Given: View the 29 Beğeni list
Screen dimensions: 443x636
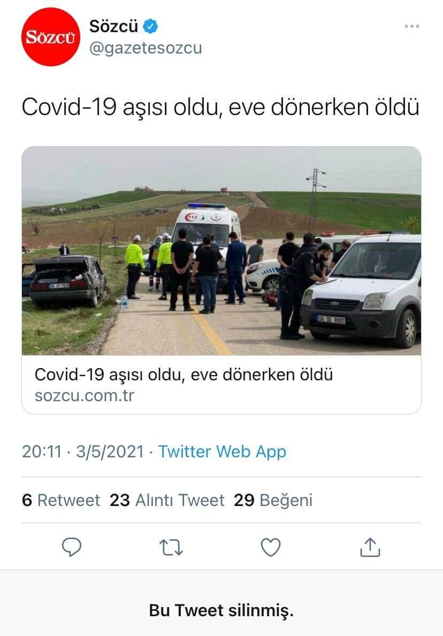Looking at the screenshot, I should tap(273, 501).
